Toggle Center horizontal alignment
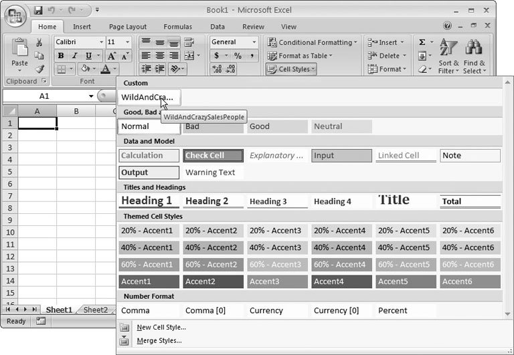The height and width of the screenshot is (355, 514). 160,55
